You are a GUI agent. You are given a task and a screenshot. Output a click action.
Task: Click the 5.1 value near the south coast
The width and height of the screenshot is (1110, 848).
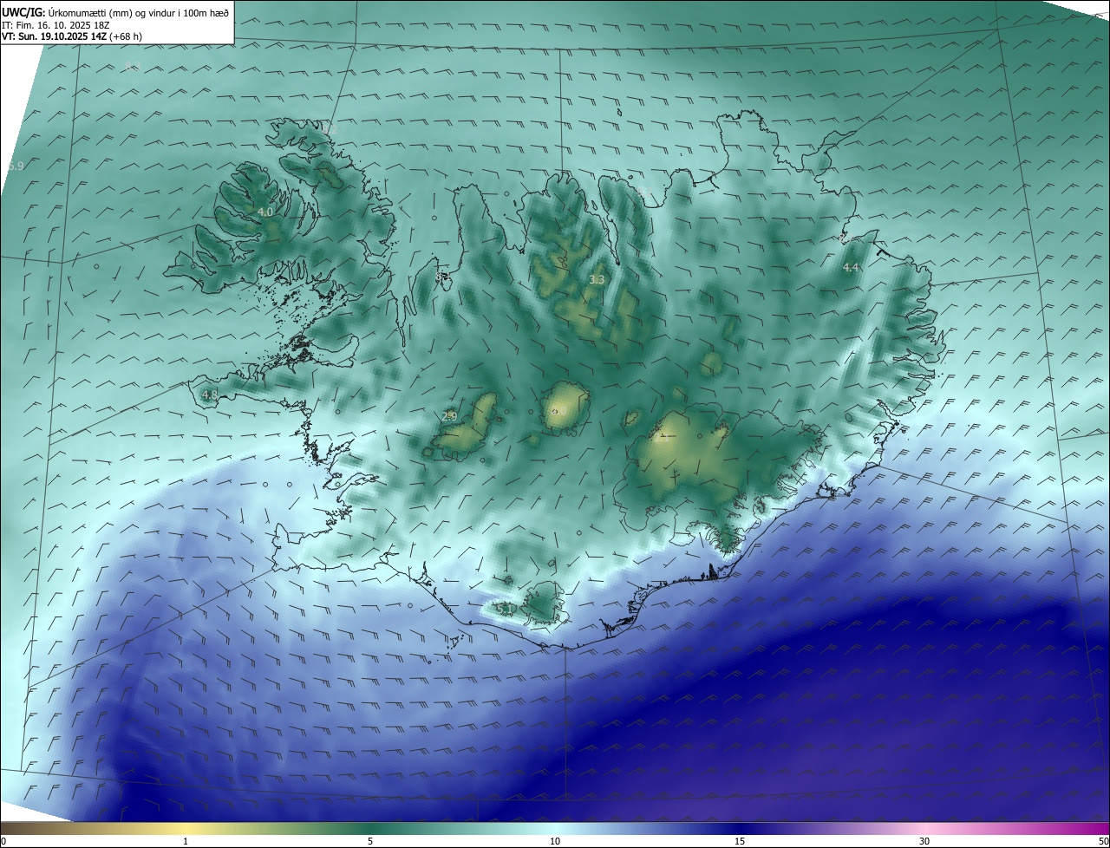(505, 609)
